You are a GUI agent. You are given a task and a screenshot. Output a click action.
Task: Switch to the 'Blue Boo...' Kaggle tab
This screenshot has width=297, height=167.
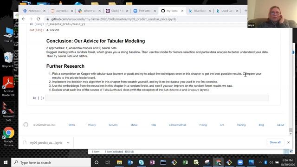pyautogui.click(x=200, y=11)
